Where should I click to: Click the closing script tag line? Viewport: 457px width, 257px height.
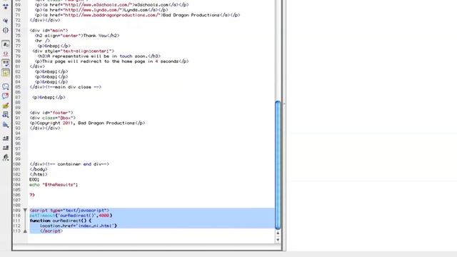(x=51, y=231)
